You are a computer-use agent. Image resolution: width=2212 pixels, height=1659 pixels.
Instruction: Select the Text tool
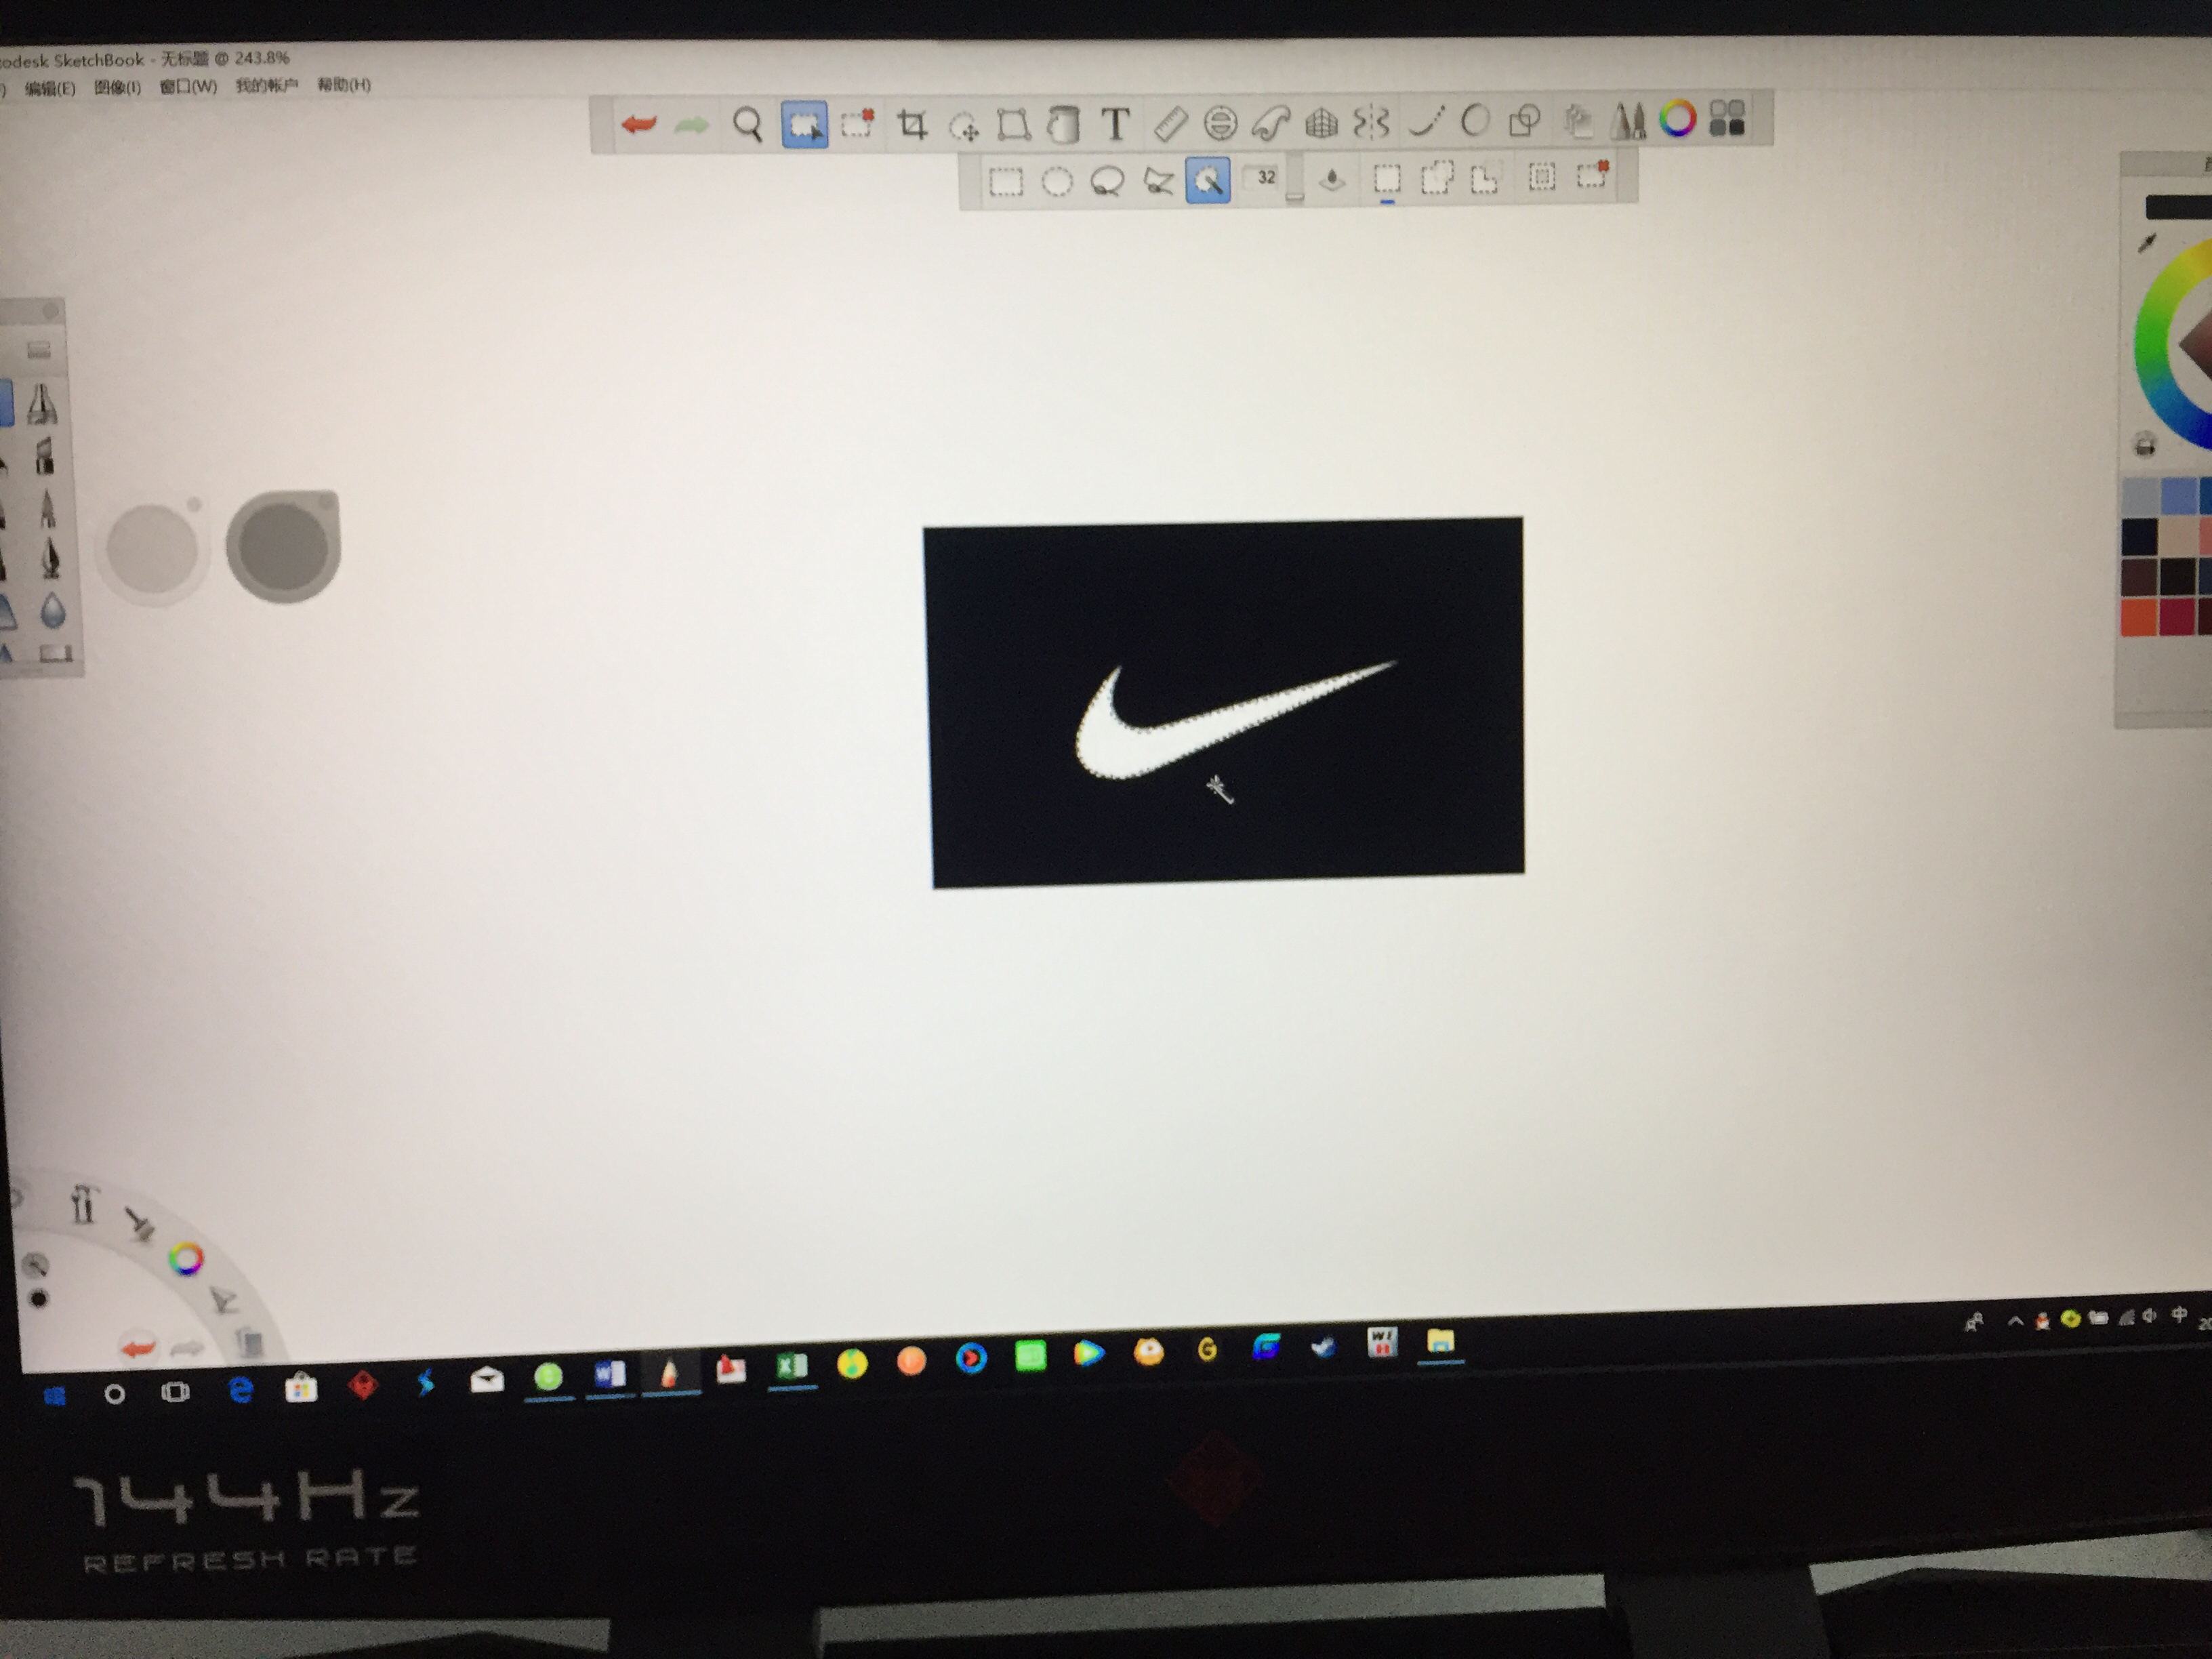[1116, 124]
